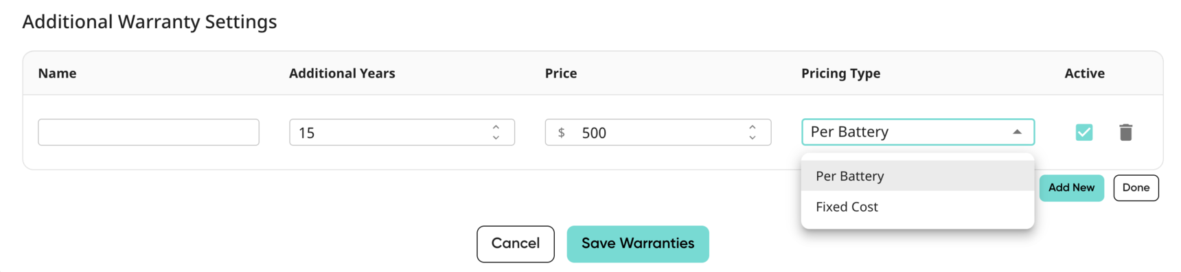Click the Pricing Type column header
1181x272 pixels.
click(840, 73)
